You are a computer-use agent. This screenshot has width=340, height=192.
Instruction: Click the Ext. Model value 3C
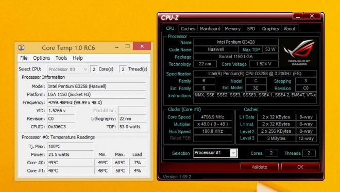tap(256, 88)
